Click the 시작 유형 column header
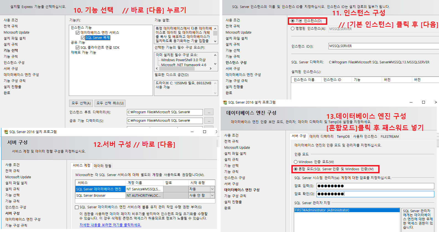Image resolution: width=439 pixels, height=232 pixels. tap(202, 183)
